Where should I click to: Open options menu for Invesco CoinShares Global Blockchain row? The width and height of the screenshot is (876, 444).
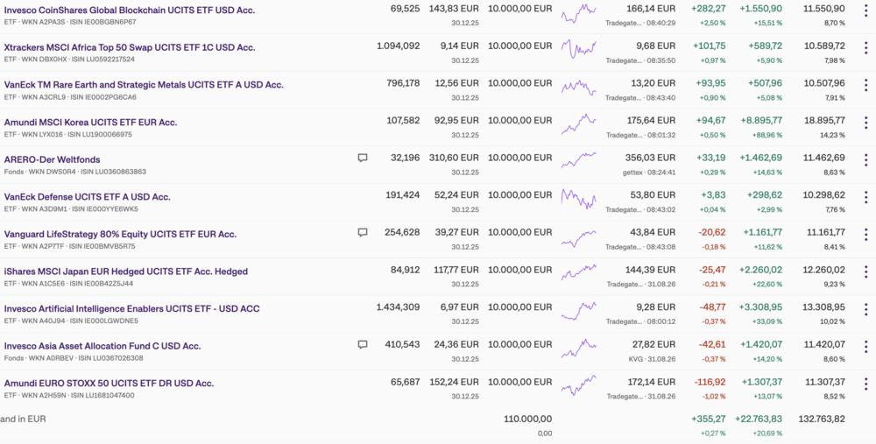tap(866, 10)
